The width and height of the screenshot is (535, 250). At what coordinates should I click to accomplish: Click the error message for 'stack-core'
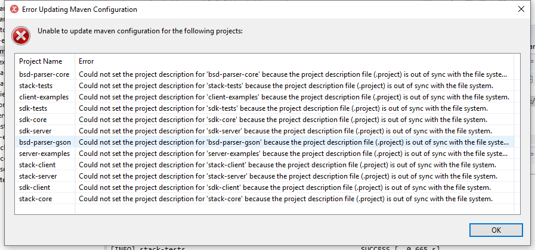click(285, 199)
